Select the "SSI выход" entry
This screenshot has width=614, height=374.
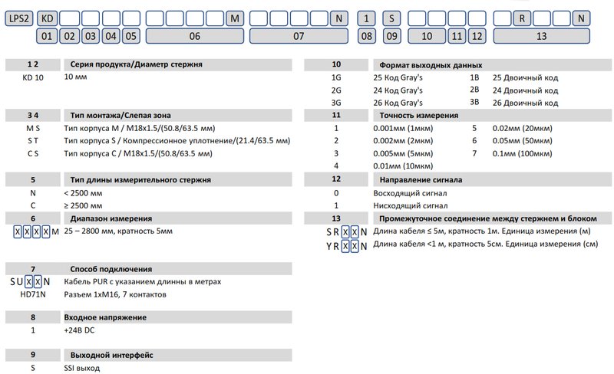[82, 368]
